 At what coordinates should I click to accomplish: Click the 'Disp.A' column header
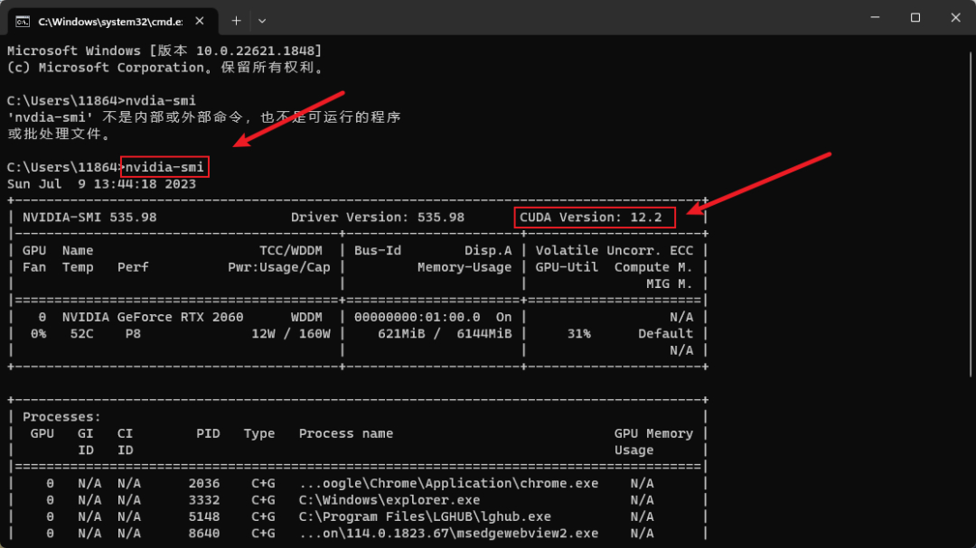(x=488, y=250)
